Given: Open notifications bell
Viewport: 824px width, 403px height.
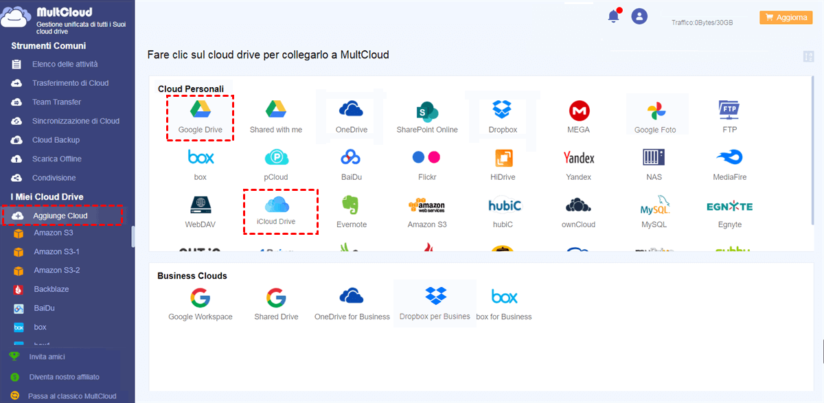Looking at the screenshot, I should (x=614, y=16).
